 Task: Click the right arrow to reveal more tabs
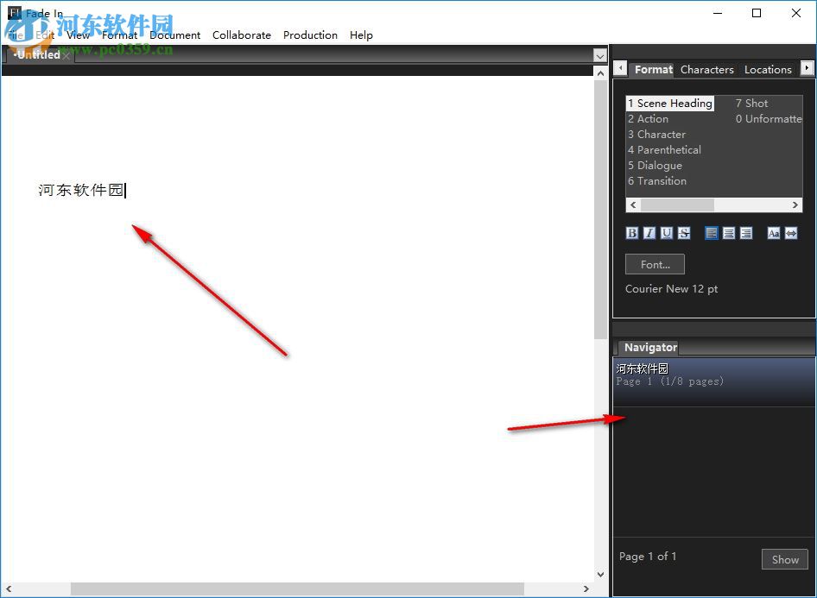tap(807, 68)
